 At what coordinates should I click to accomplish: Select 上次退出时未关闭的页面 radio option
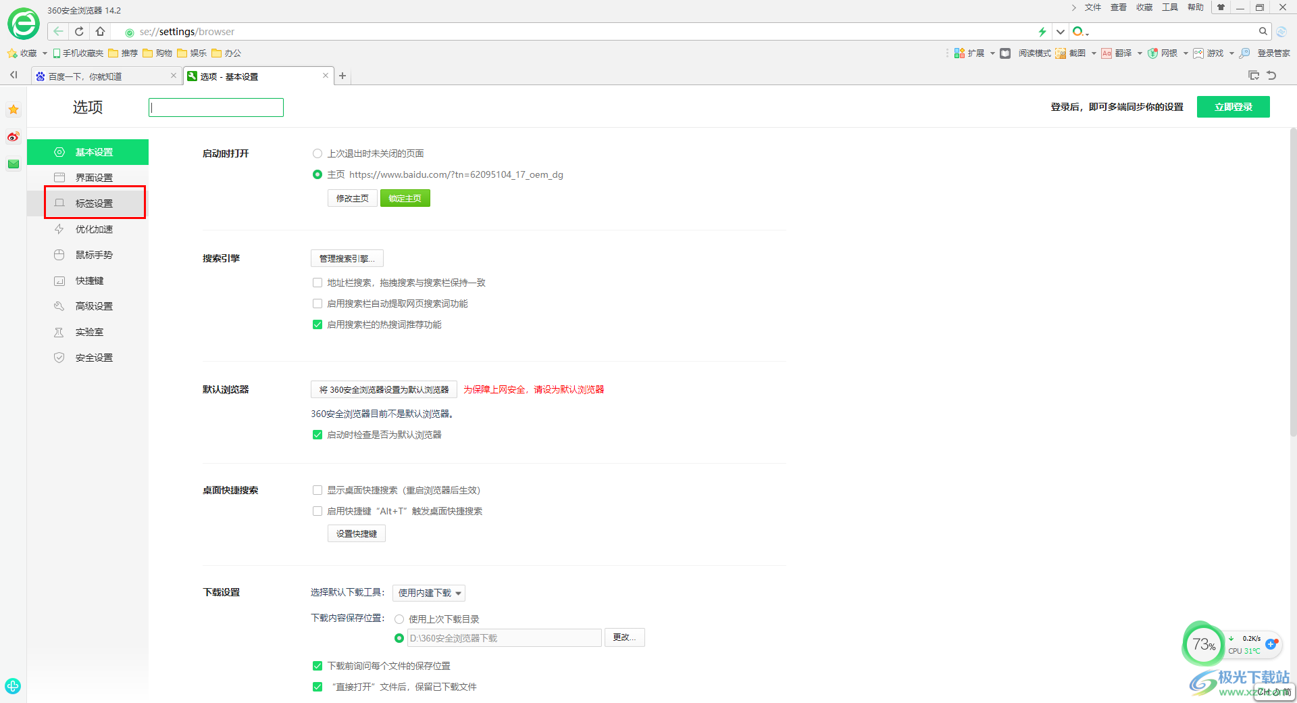click(x=317, y=153)
